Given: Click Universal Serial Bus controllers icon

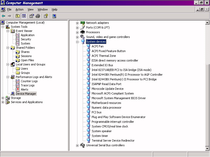Looking at the screenshot, I should 83,145.
